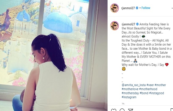The image size is (173, 111).
Task: Open comments via speech bubble icon
Action: pos(122,110)
